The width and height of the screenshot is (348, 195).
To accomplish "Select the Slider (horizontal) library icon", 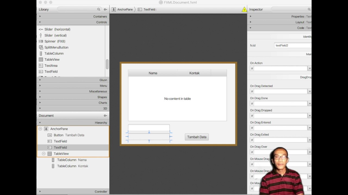I will tap(41, 29).
